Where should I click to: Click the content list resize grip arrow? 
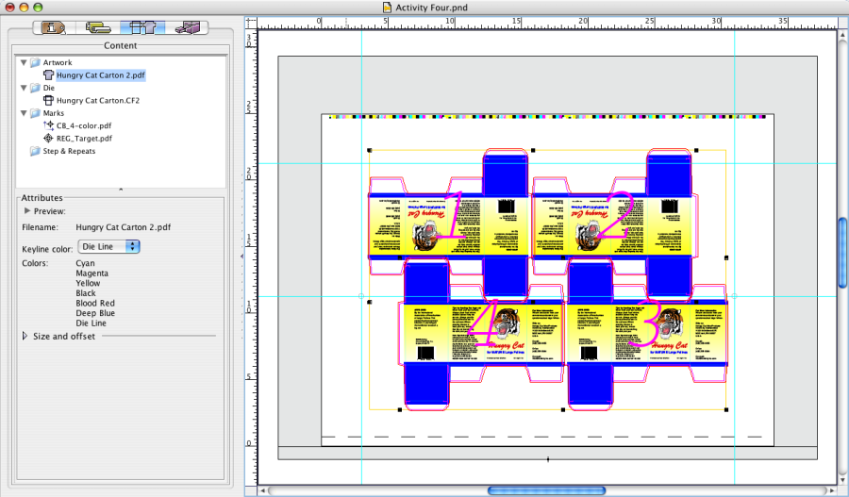coord(120,190)
